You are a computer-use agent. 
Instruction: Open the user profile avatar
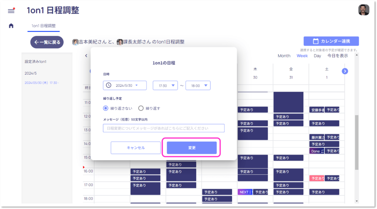click(363, 10)
